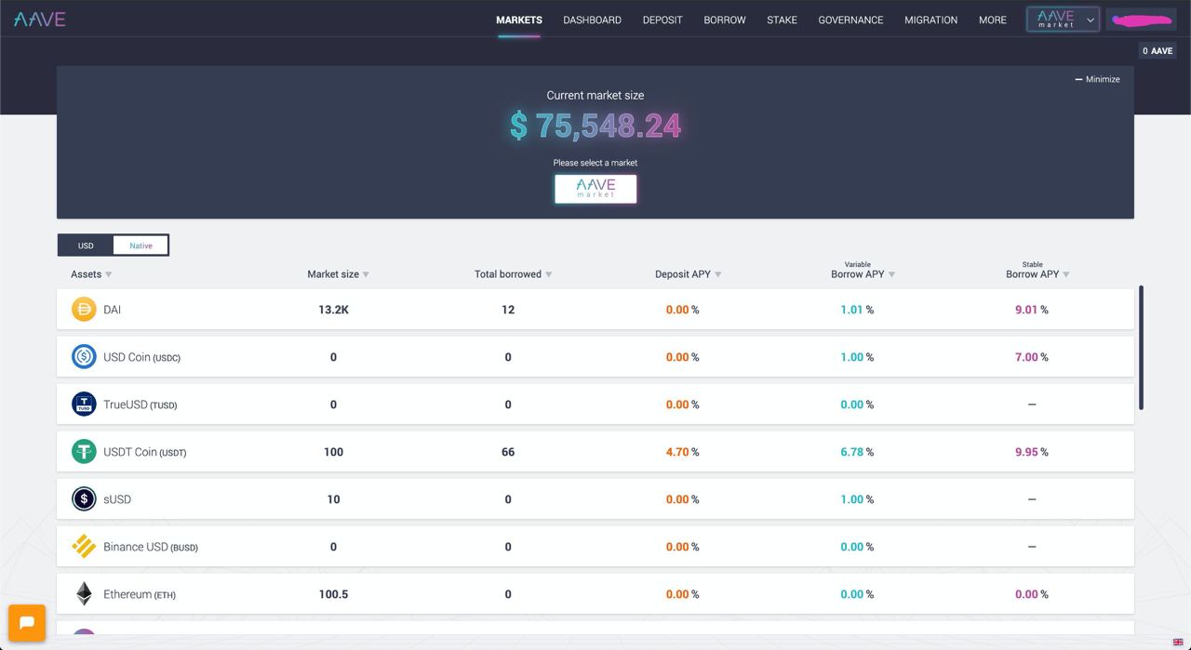Click DAI market size 13.2K
The image size is (1191, 650).
pyautogui.click(x=333, y=310)
